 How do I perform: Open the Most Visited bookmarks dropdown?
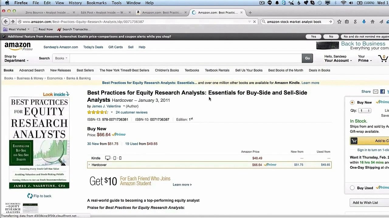coord(16,29)
